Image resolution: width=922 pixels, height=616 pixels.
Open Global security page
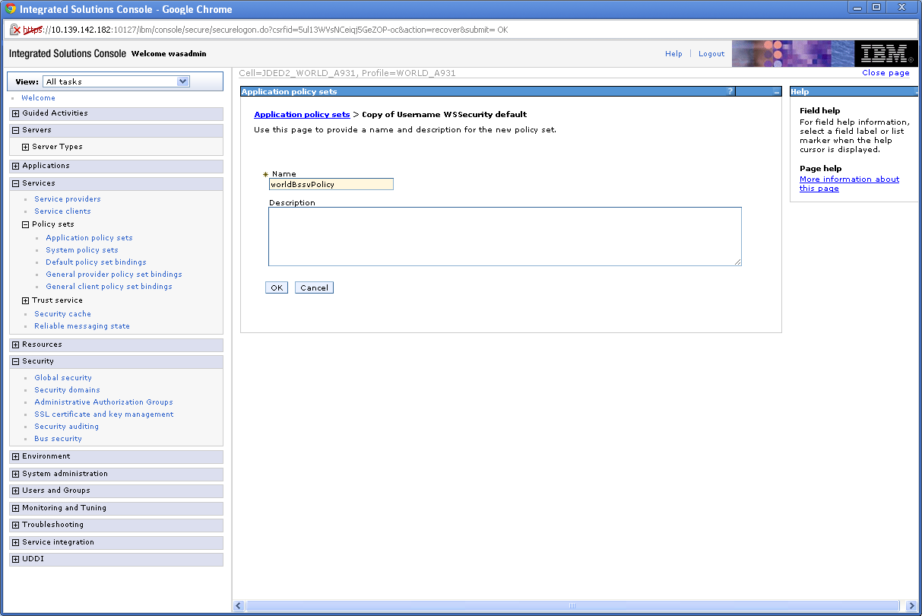(x=63, y=378)
